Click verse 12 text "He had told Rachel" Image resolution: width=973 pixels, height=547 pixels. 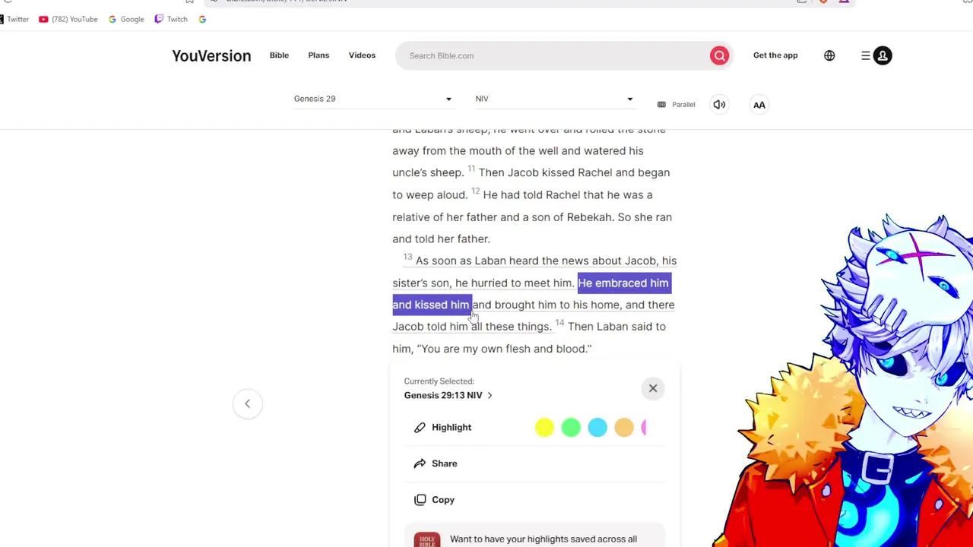coord(531,194)
